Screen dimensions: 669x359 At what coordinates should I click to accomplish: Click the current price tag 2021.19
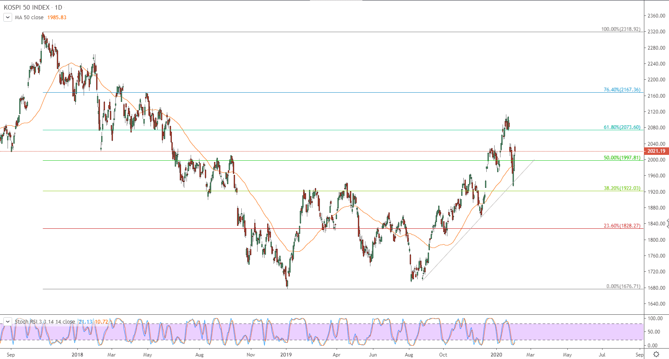click(x=656, y=151)
